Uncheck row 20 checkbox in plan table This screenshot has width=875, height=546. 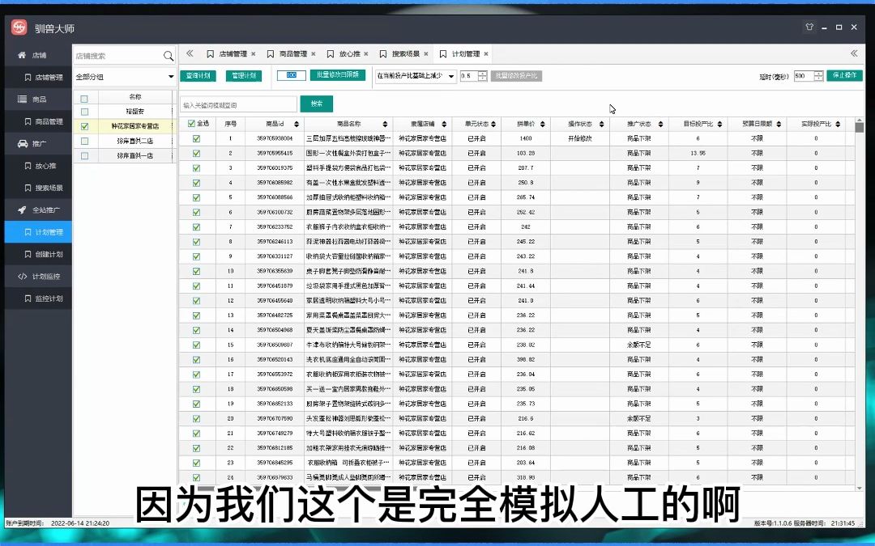(x=196, y=418)
